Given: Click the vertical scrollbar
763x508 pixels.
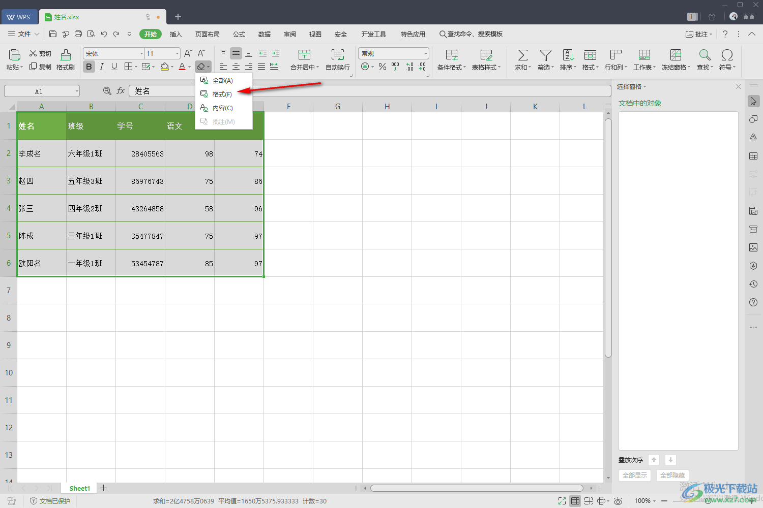Looking at the screenshot, I should pos(608,238).
